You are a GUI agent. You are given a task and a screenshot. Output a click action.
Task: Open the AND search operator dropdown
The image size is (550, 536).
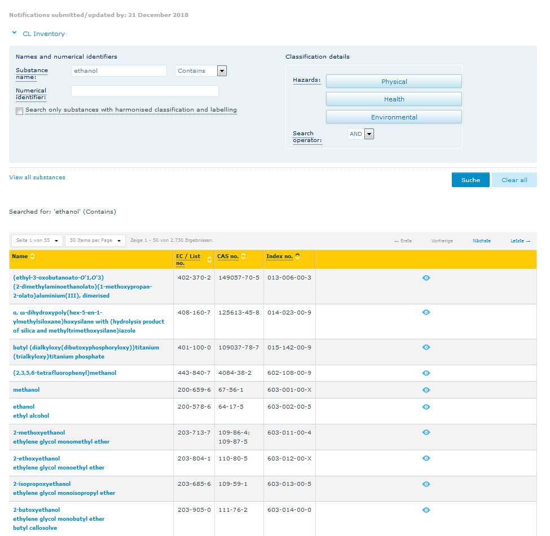click(x=369, y=134)
